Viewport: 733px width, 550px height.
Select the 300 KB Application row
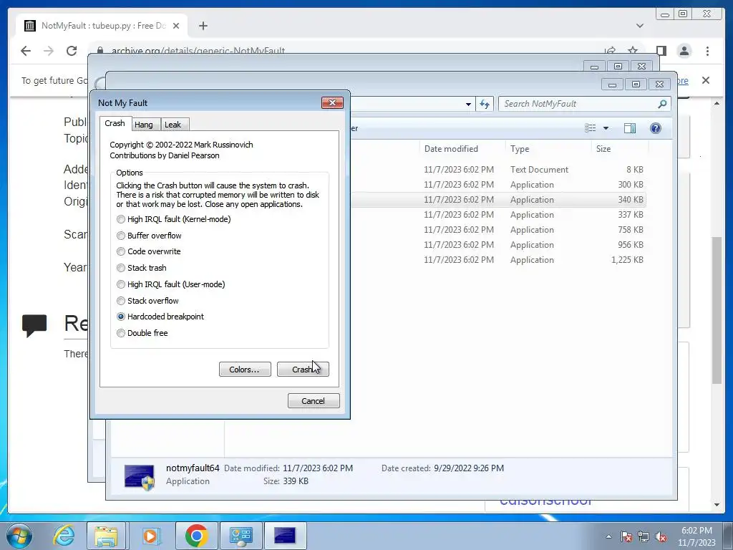[x=498, y=185]
